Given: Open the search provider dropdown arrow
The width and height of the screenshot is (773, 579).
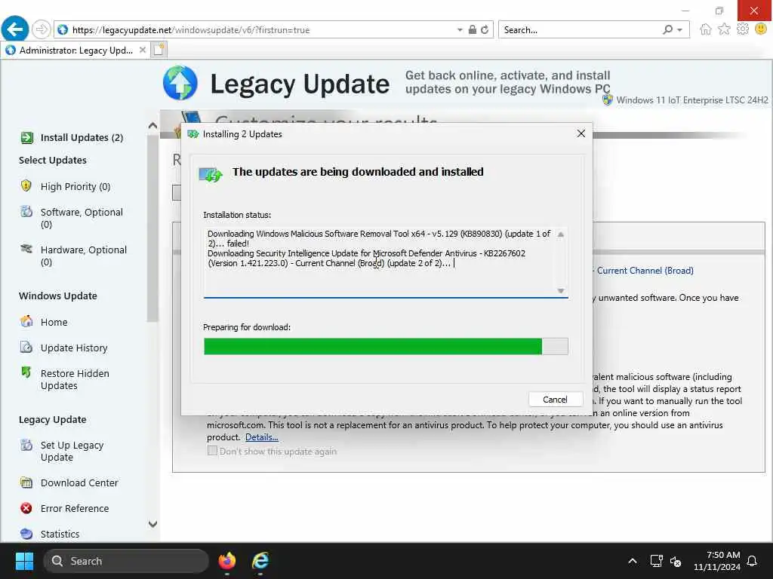Looking at the screenshot, I should 680,30.
